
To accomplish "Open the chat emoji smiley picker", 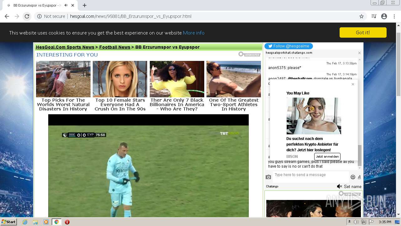I will [353, 177].
